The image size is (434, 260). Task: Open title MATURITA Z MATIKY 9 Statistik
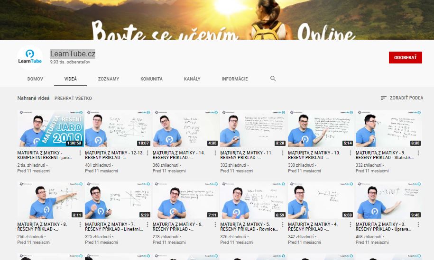click(385, 155)
